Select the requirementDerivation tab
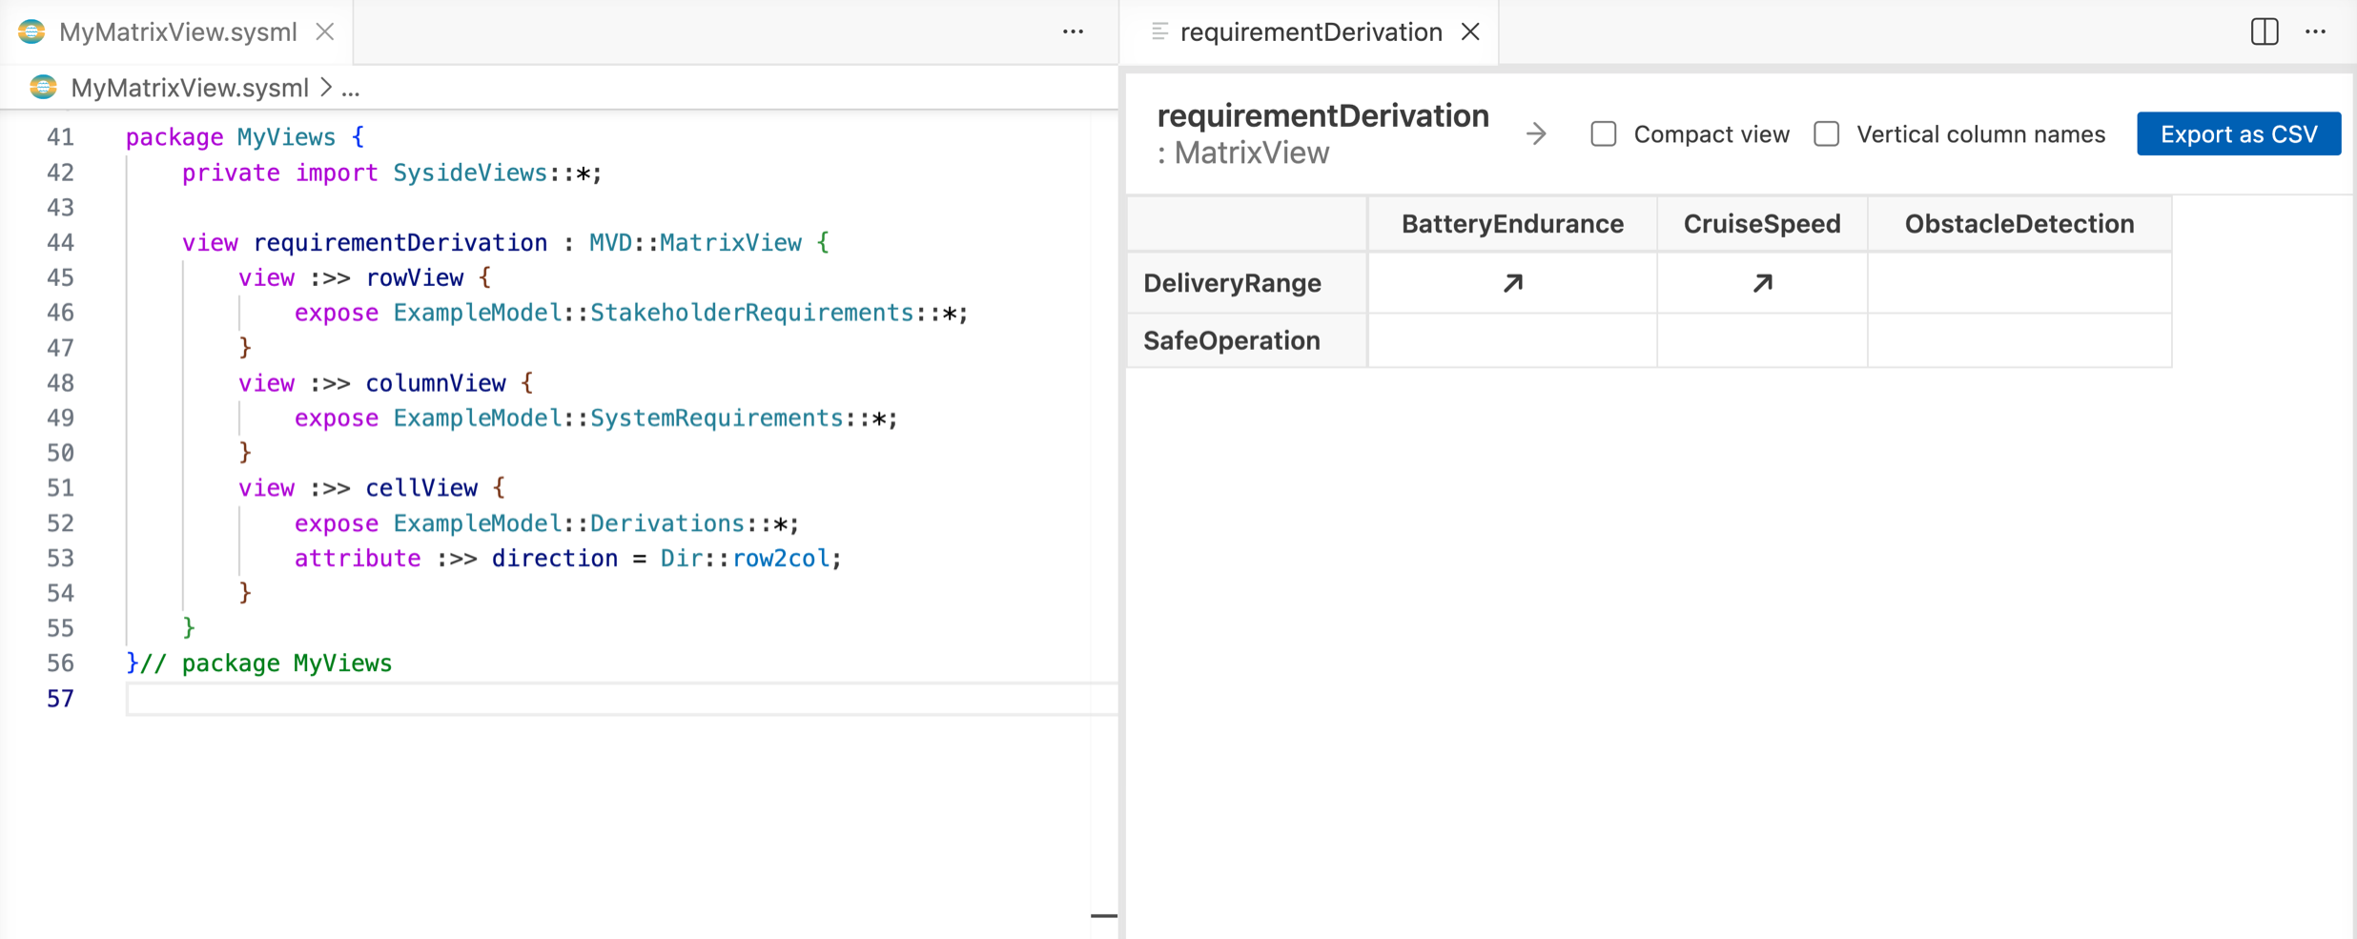The image size is (2357, 939). click(x=1310, y=31)
